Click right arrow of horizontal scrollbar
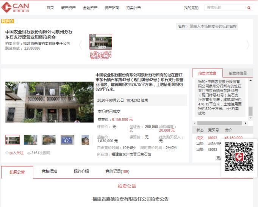 point(245,123)
